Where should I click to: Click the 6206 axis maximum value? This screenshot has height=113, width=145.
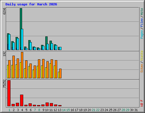pyautogui.click(x=4, y=11)
